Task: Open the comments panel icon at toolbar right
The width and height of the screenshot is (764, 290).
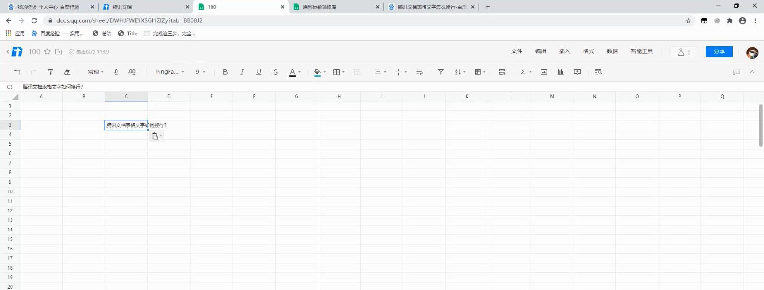Action: coord(737,72)
